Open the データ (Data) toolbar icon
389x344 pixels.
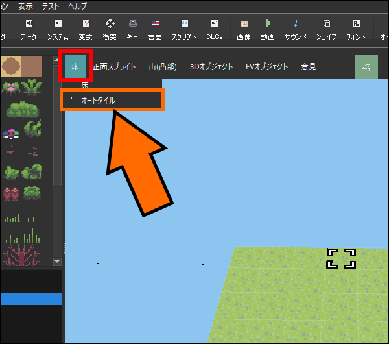tap(29, 29)
